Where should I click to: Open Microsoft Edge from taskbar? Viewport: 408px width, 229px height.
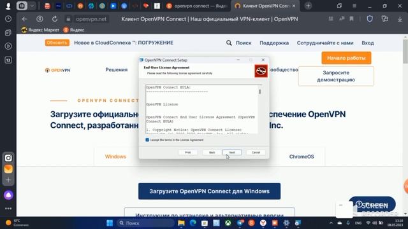point(193,223)
